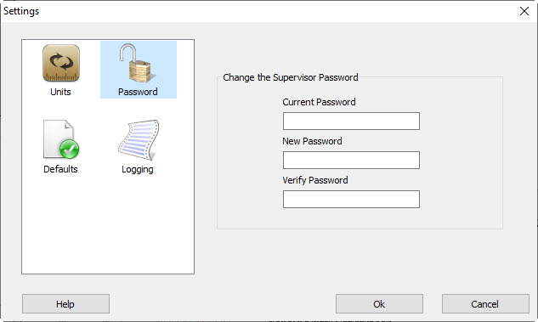The width and height of the screenshot is (538, 322).
Task: Click the Units text label
Action: coord(60,92)
